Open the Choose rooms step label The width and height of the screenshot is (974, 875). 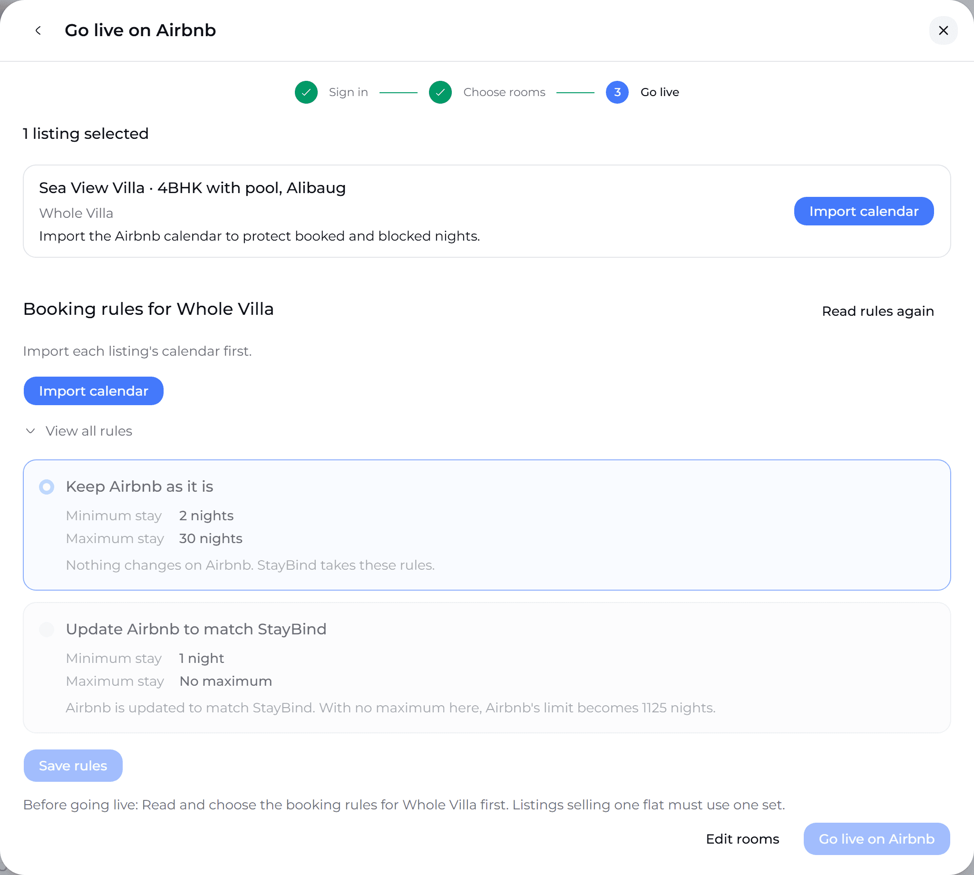pos(504,92)
